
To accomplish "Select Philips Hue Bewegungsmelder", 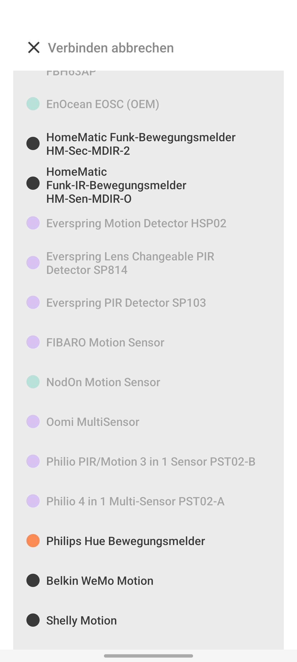I will pyautogui.click(x=125, y=541).
